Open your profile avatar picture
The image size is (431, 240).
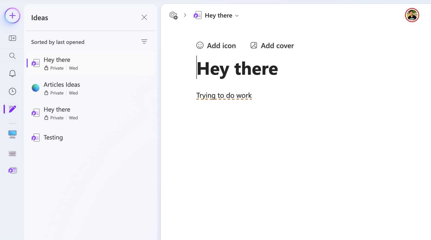coord(412,15)
